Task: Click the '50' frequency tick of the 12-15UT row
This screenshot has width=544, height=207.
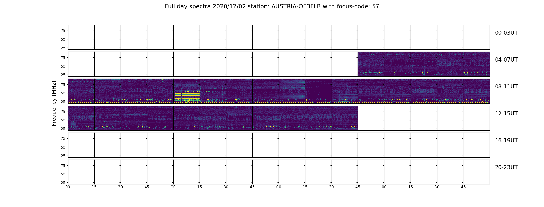Action: (63, 120)
